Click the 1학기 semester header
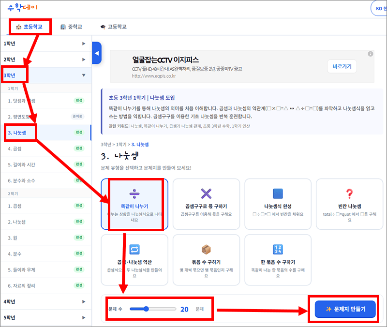Screen dimensions: 387x327 tap(13, 89)
